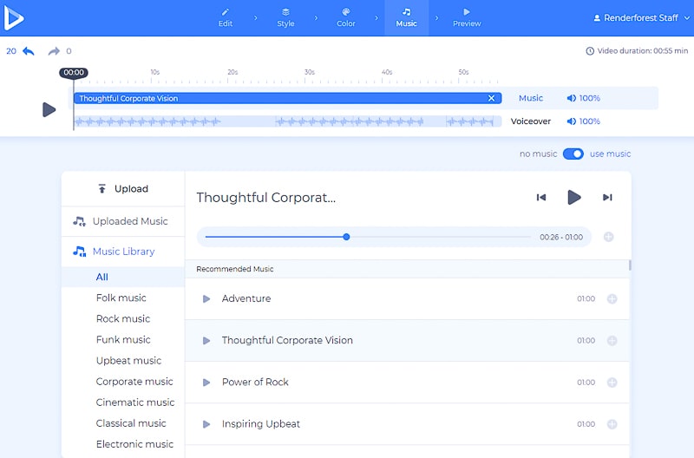Switch to the Preview step tab

pos(466,17)
